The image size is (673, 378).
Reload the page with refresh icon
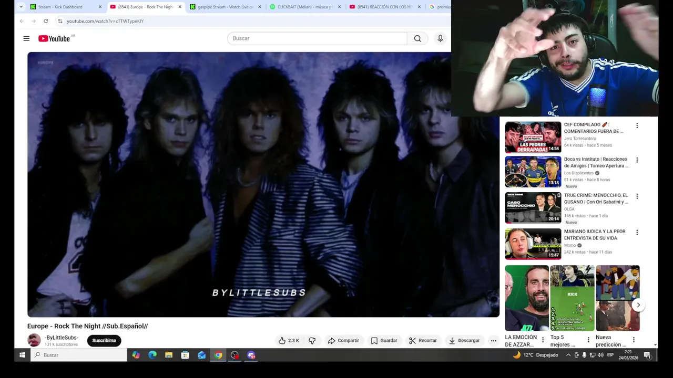[46, 21]
